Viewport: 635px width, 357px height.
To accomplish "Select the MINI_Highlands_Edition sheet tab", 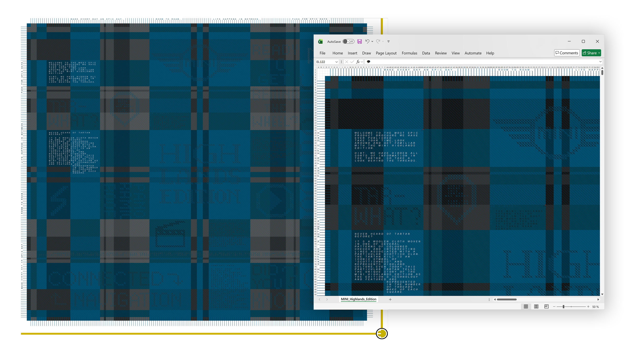I will pos(358,299).
